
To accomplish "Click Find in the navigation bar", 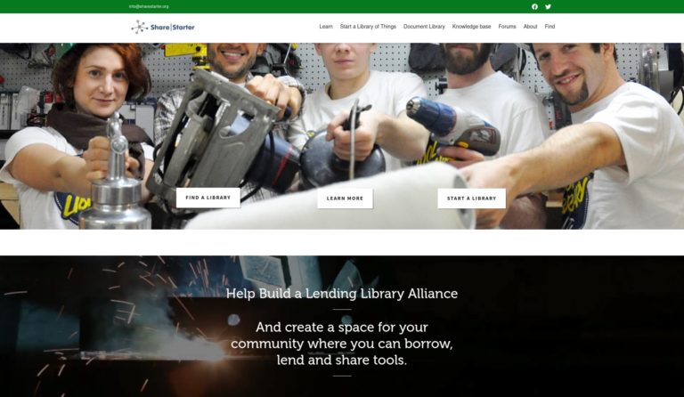I will pyautogui.click(x=550, y=27).
